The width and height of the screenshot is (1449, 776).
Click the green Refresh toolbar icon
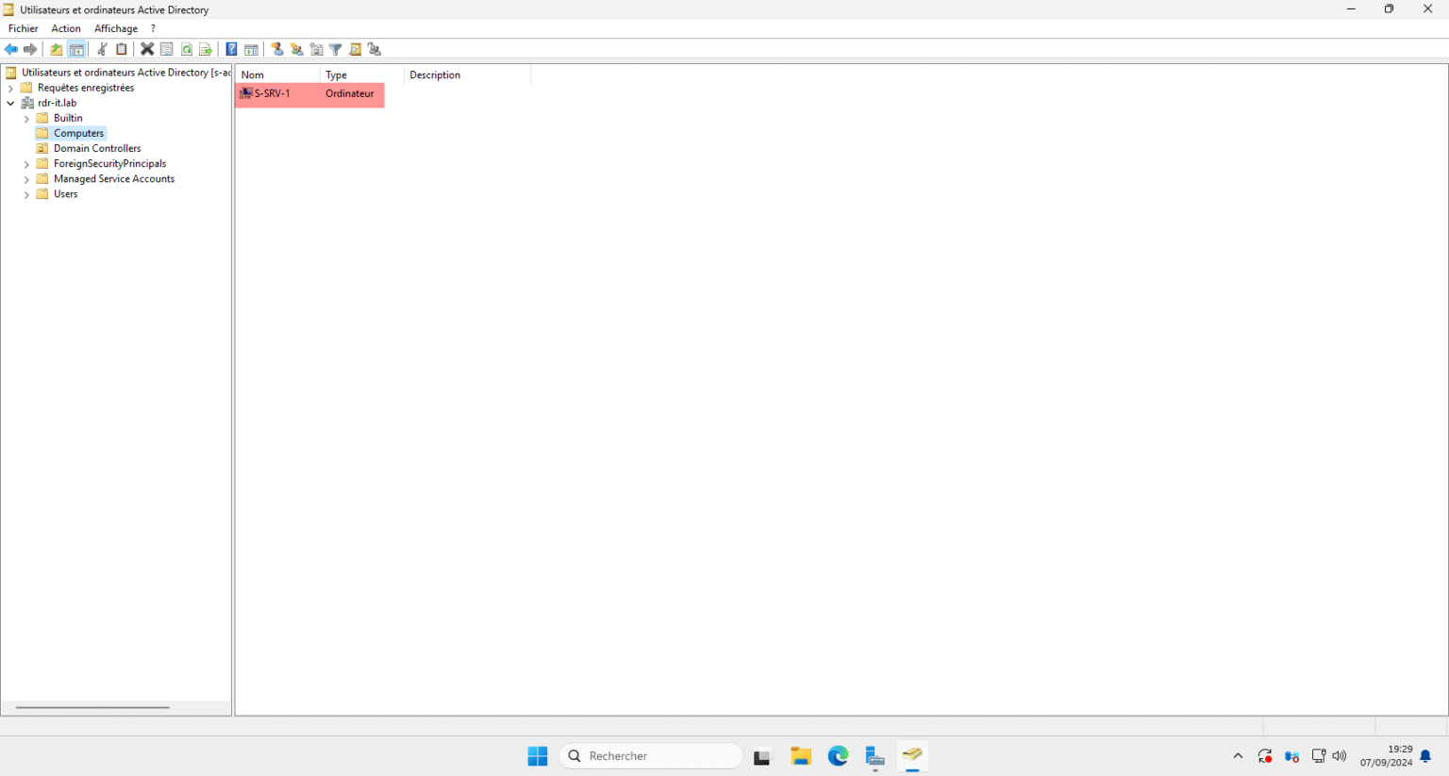click(187, 49)
